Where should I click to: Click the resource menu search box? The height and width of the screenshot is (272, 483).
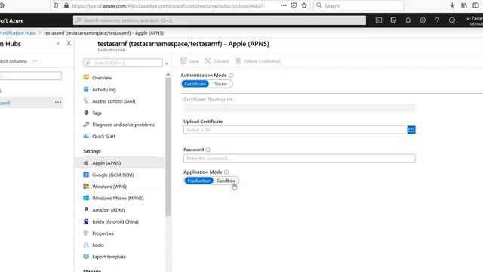pyautogui.click(x=122, y=63)
